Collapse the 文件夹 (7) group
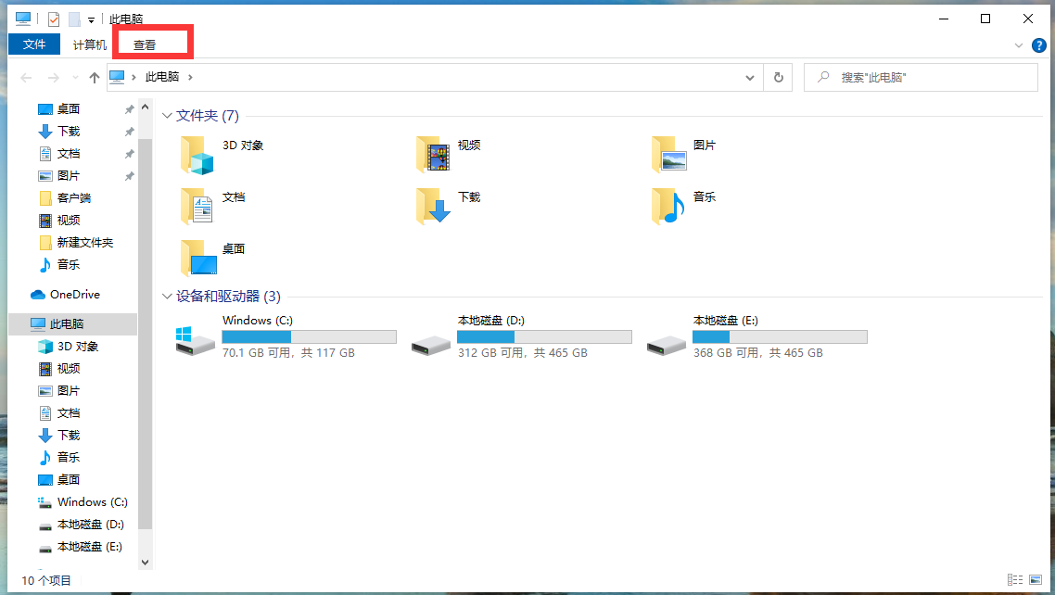 coord(167,116)
